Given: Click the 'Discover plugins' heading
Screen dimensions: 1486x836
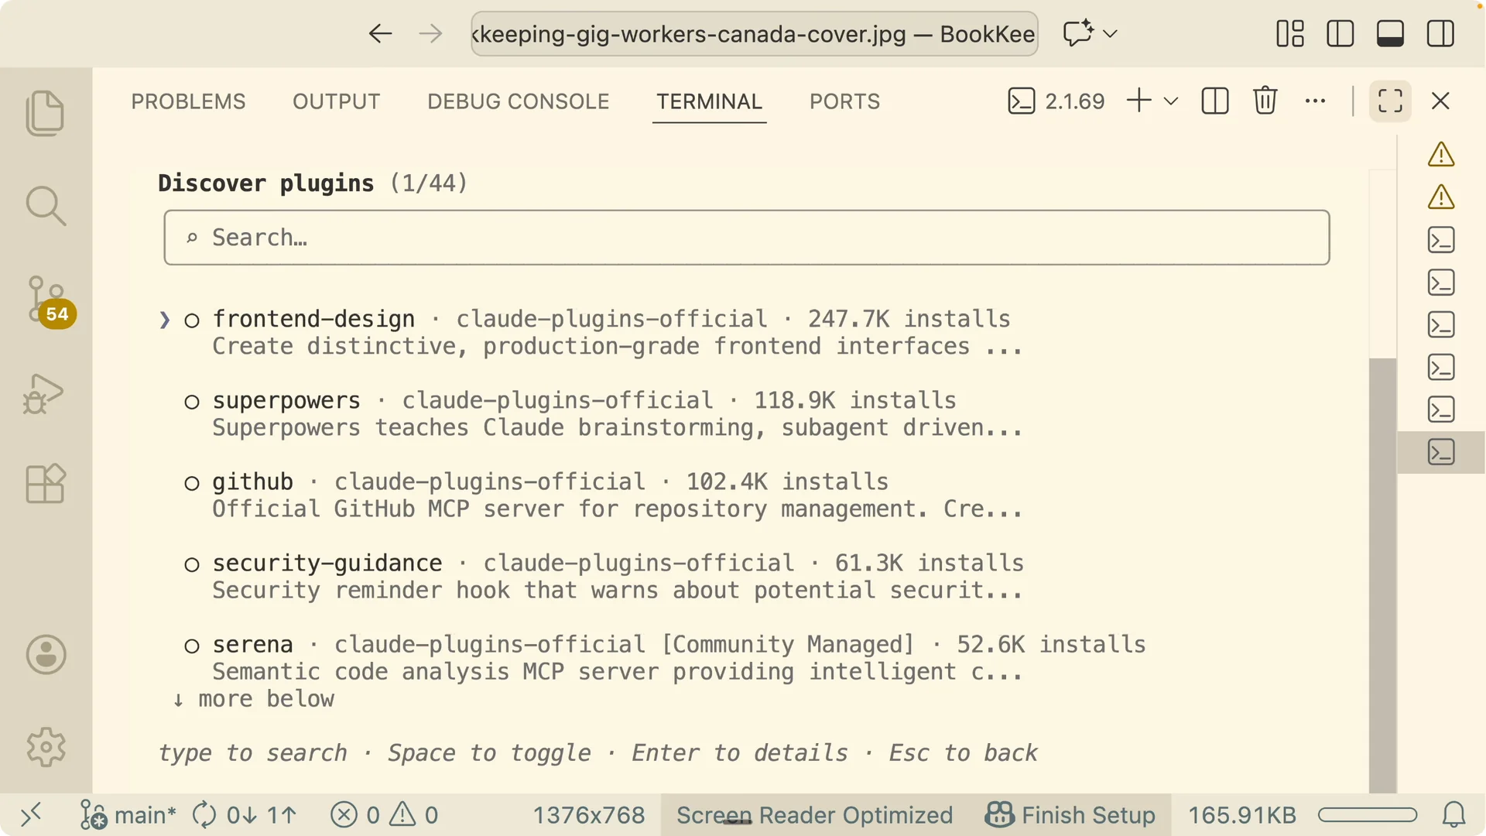Looking at the screenshot, I should tap(265, 183).
